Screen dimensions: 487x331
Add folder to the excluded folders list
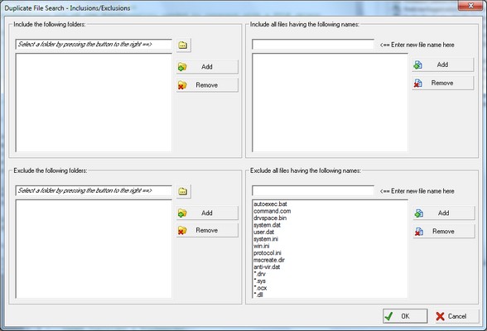[207, 213]
